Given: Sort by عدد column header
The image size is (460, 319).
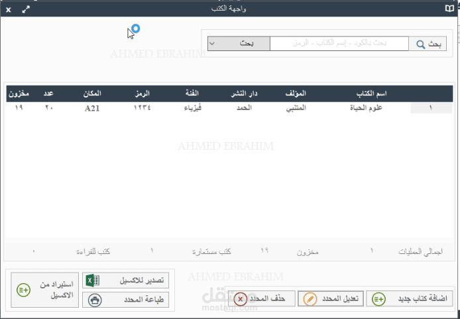Looking at the screenshot, I should coord(48,94).
